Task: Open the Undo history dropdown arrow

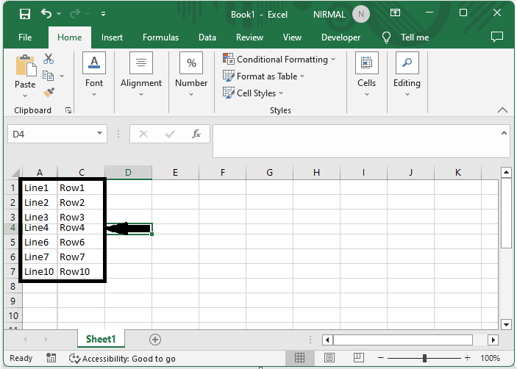Action: pyautogui.click(x=59, y=13)
